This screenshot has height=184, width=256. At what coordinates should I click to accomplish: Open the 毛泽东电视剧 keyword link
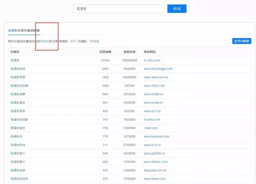(x=19, y=119)
